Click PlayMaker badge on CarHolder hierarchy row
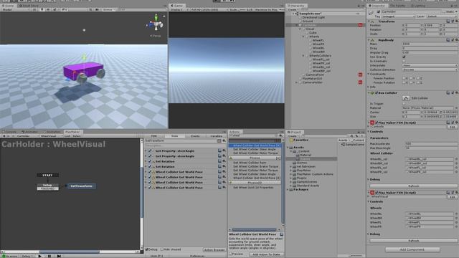The width and height of the screenshot is (459, 258). point(360,25)
